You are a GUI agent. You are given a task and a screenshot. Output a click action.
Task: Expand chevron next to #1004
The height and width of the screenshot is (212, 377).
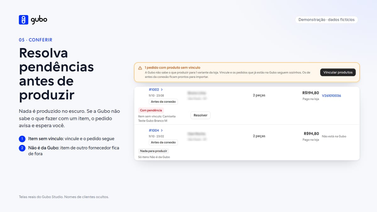(x=162, y=131)
